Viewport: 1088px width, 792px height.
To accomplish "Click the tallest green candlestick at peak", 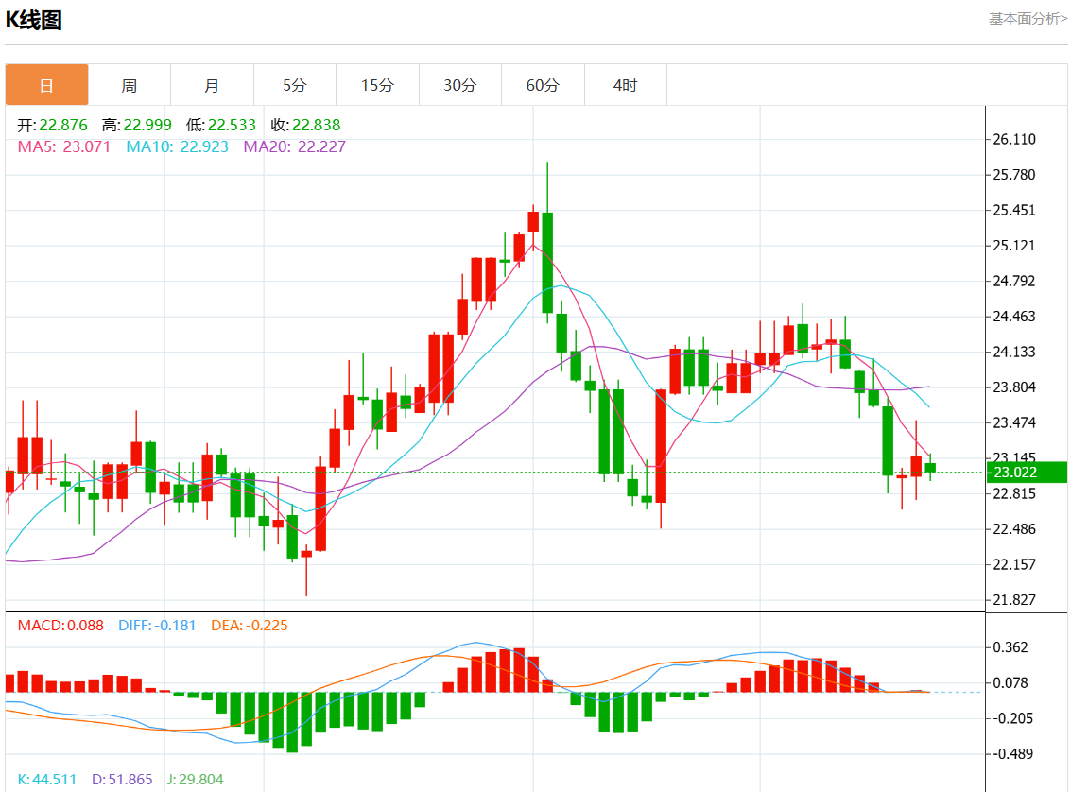I will click(x=547, y=262).
